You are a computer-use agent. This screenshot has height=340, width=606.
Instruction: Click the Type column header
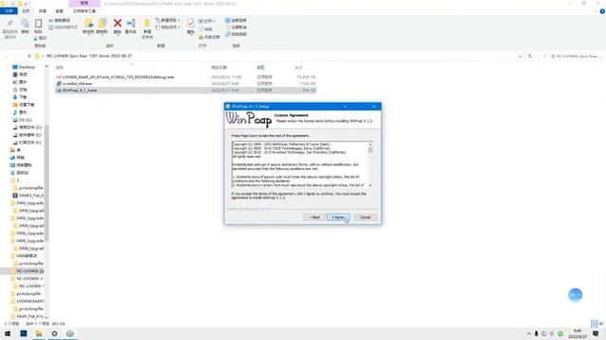(x=260, y=67)
